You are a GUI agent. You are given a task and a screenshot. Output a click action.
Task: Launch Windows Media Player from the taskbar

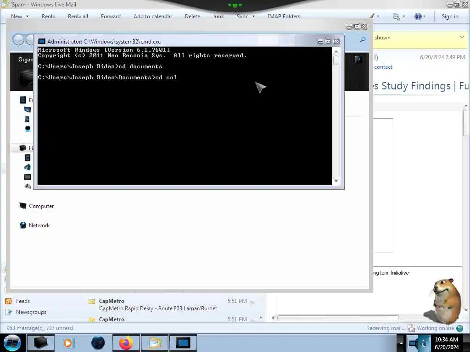click(68, 343)
